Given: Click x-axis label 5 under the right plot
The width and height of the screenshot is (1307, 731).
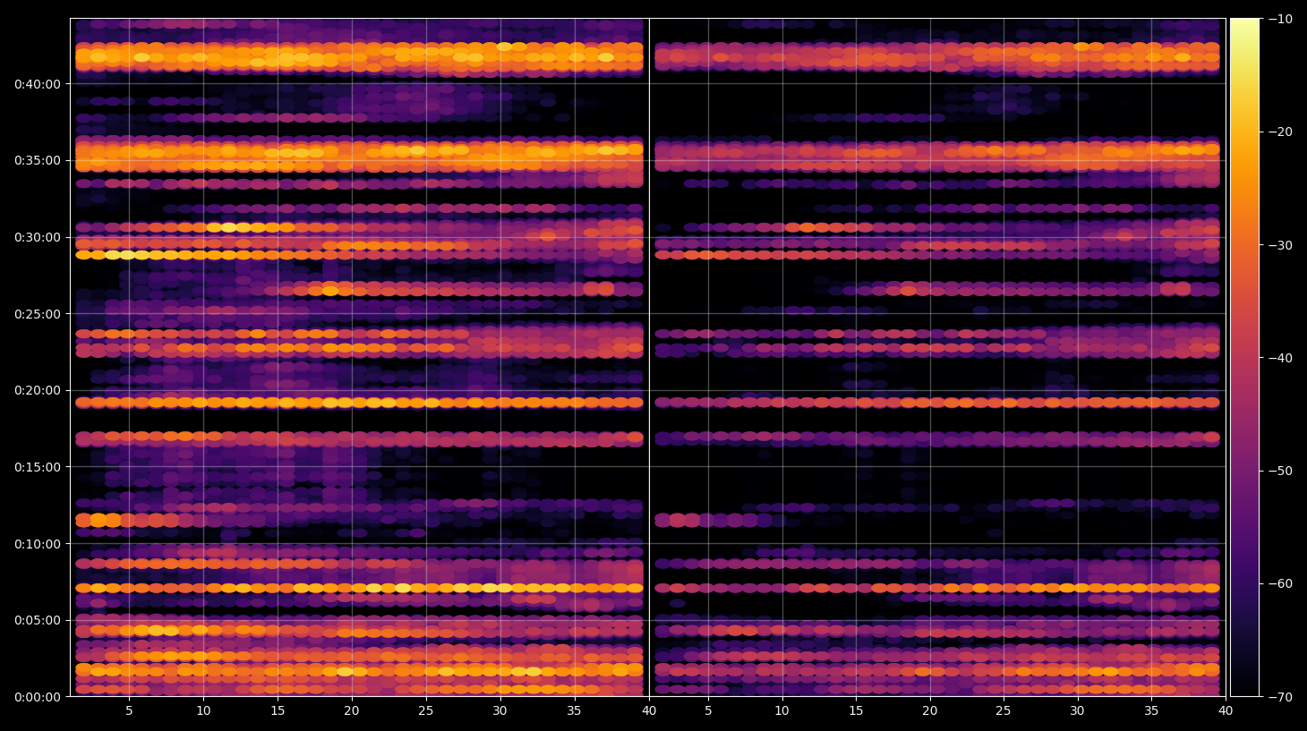Looking at the screenshot, I should pyautogui.click(x=708, y=711).
